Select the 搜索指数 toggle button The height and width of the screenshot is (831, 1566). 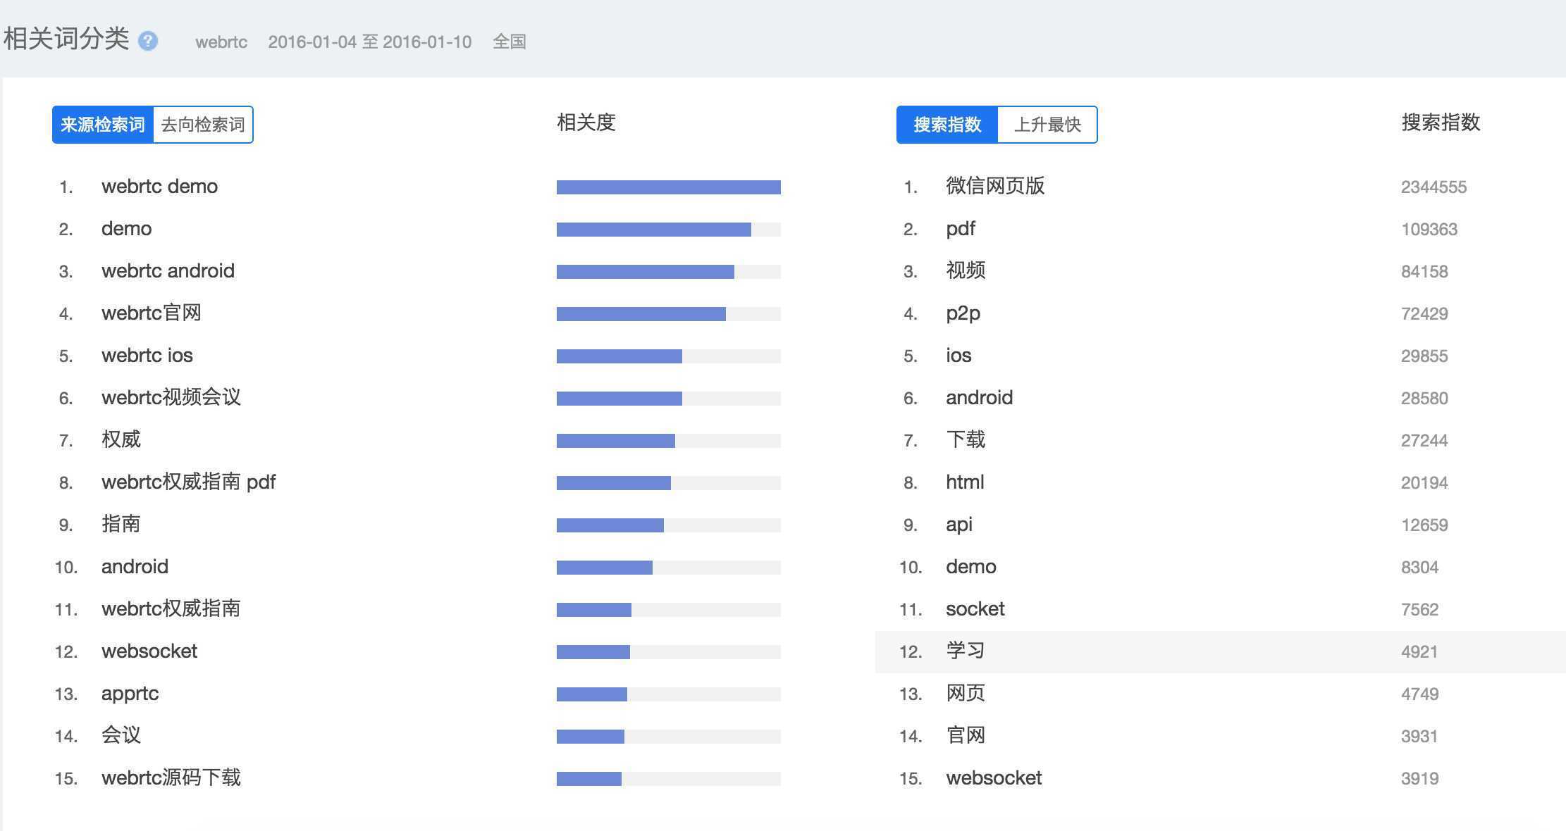tap(947, 125)
